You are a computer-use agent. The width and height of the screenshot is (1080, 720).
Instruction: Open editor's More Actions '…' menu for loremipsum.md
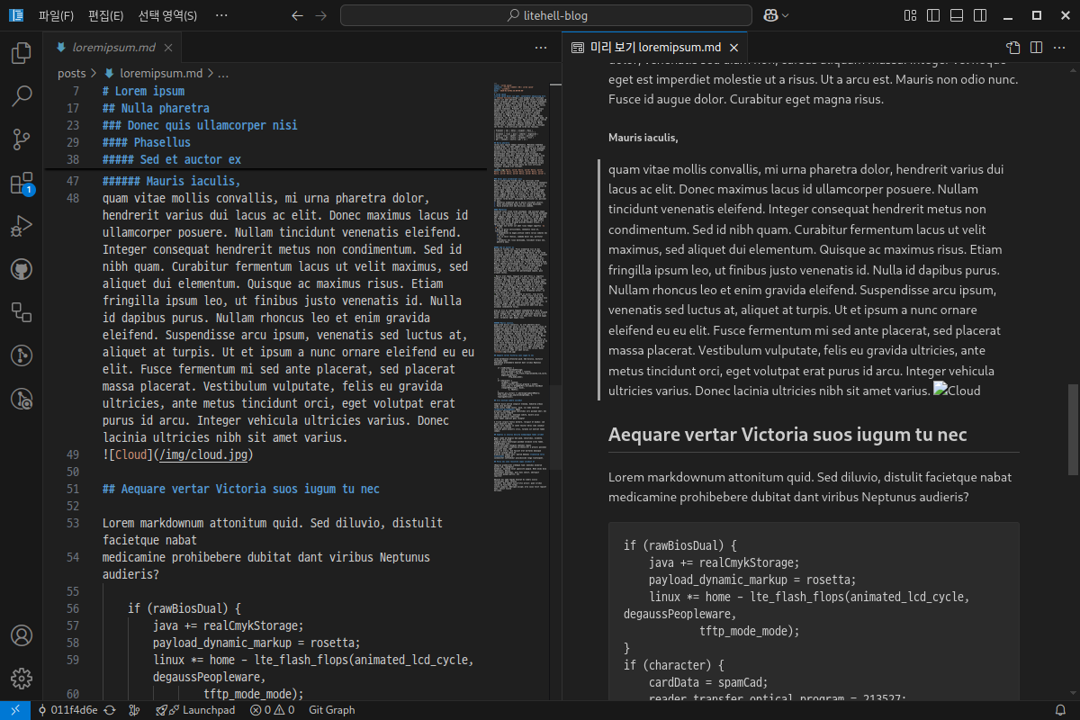[541, 48]
